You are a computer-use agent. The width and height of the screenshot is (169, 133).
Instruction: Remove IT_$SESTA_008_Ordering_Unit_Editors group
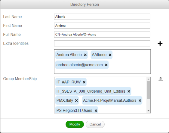click(x=129, y=91)
